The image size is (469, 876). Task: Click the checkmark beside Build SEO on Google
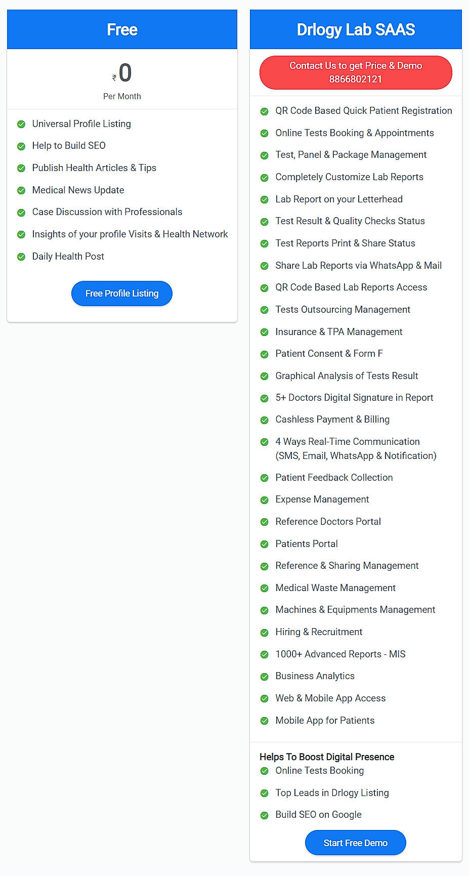pyautogui.click(x=265, y=815)
